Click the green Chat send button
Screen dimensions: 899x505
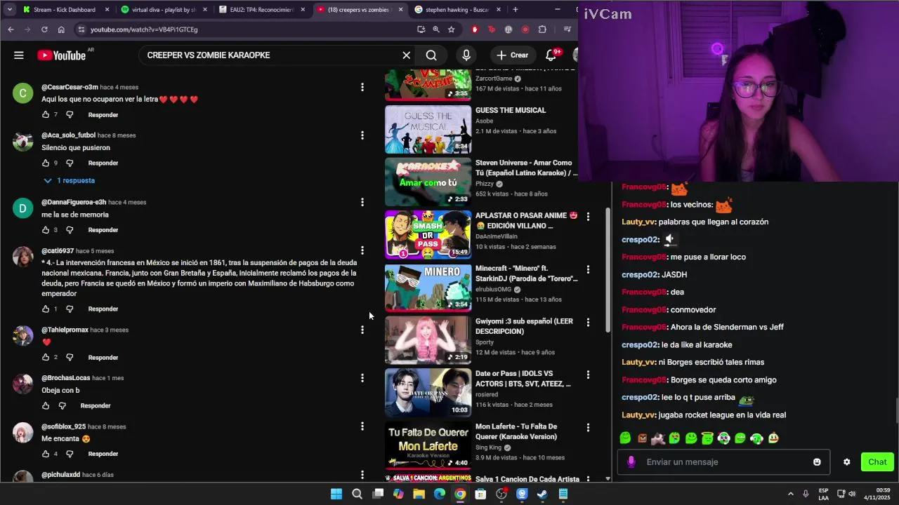point(877,462)
